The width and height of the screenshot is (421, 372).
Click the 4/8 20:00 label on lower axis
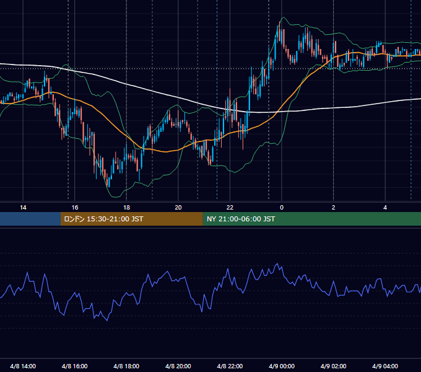click(x=178, y=366)
